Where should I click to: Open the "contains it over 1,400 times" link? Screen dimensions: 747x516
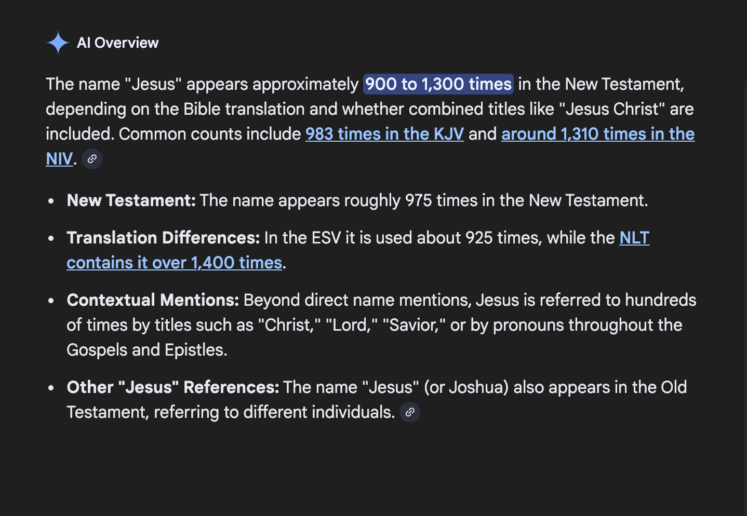tap(174, 263)
